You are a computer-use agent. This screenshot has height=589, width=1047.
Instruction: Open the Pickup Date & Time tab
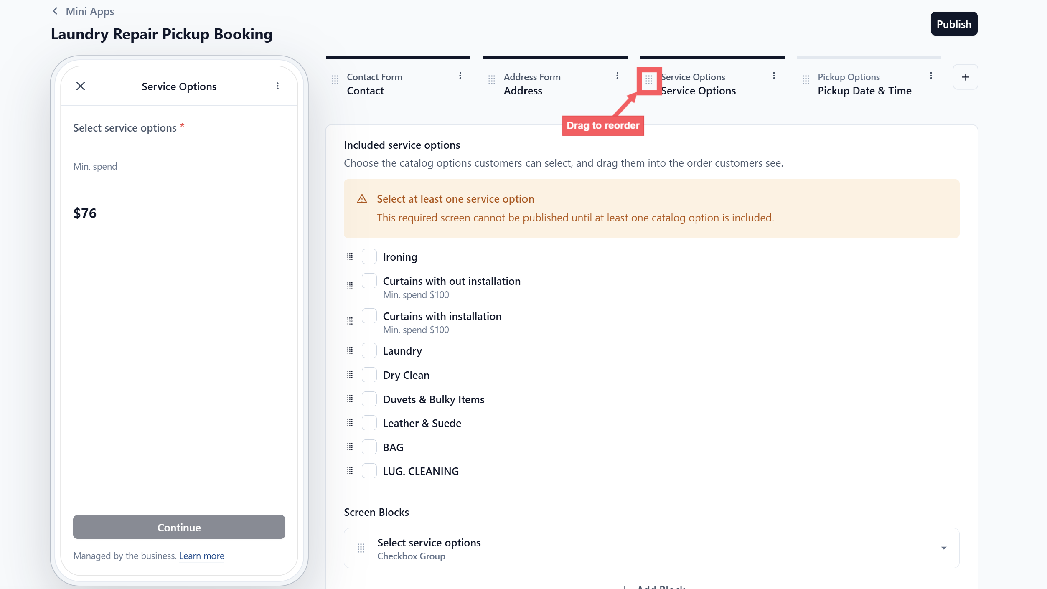[x=869, y=84]
